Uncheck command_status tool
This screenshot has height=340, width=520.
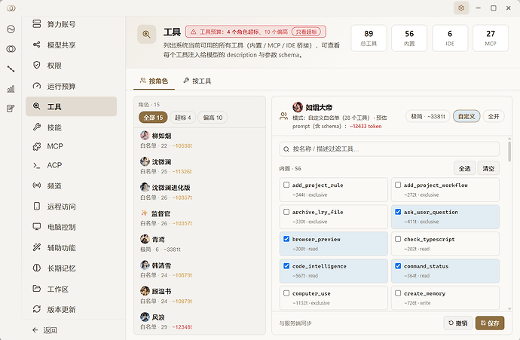(398, 265)
